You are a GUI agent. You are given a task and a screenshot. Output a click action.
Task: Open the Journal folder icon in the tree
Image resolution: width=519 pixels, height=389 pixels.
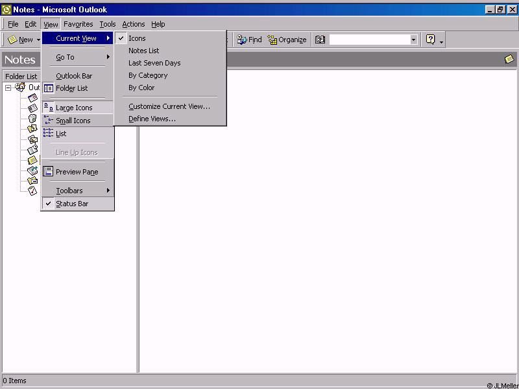(x=32, y=150)
